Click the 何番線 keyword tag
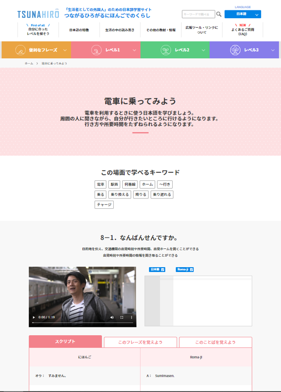 point(130,185)
